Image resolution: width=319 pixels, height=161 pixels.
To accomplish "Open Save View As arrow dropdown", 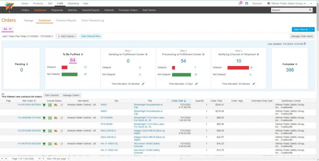I will pyautogui.click(x=312, y=30).
